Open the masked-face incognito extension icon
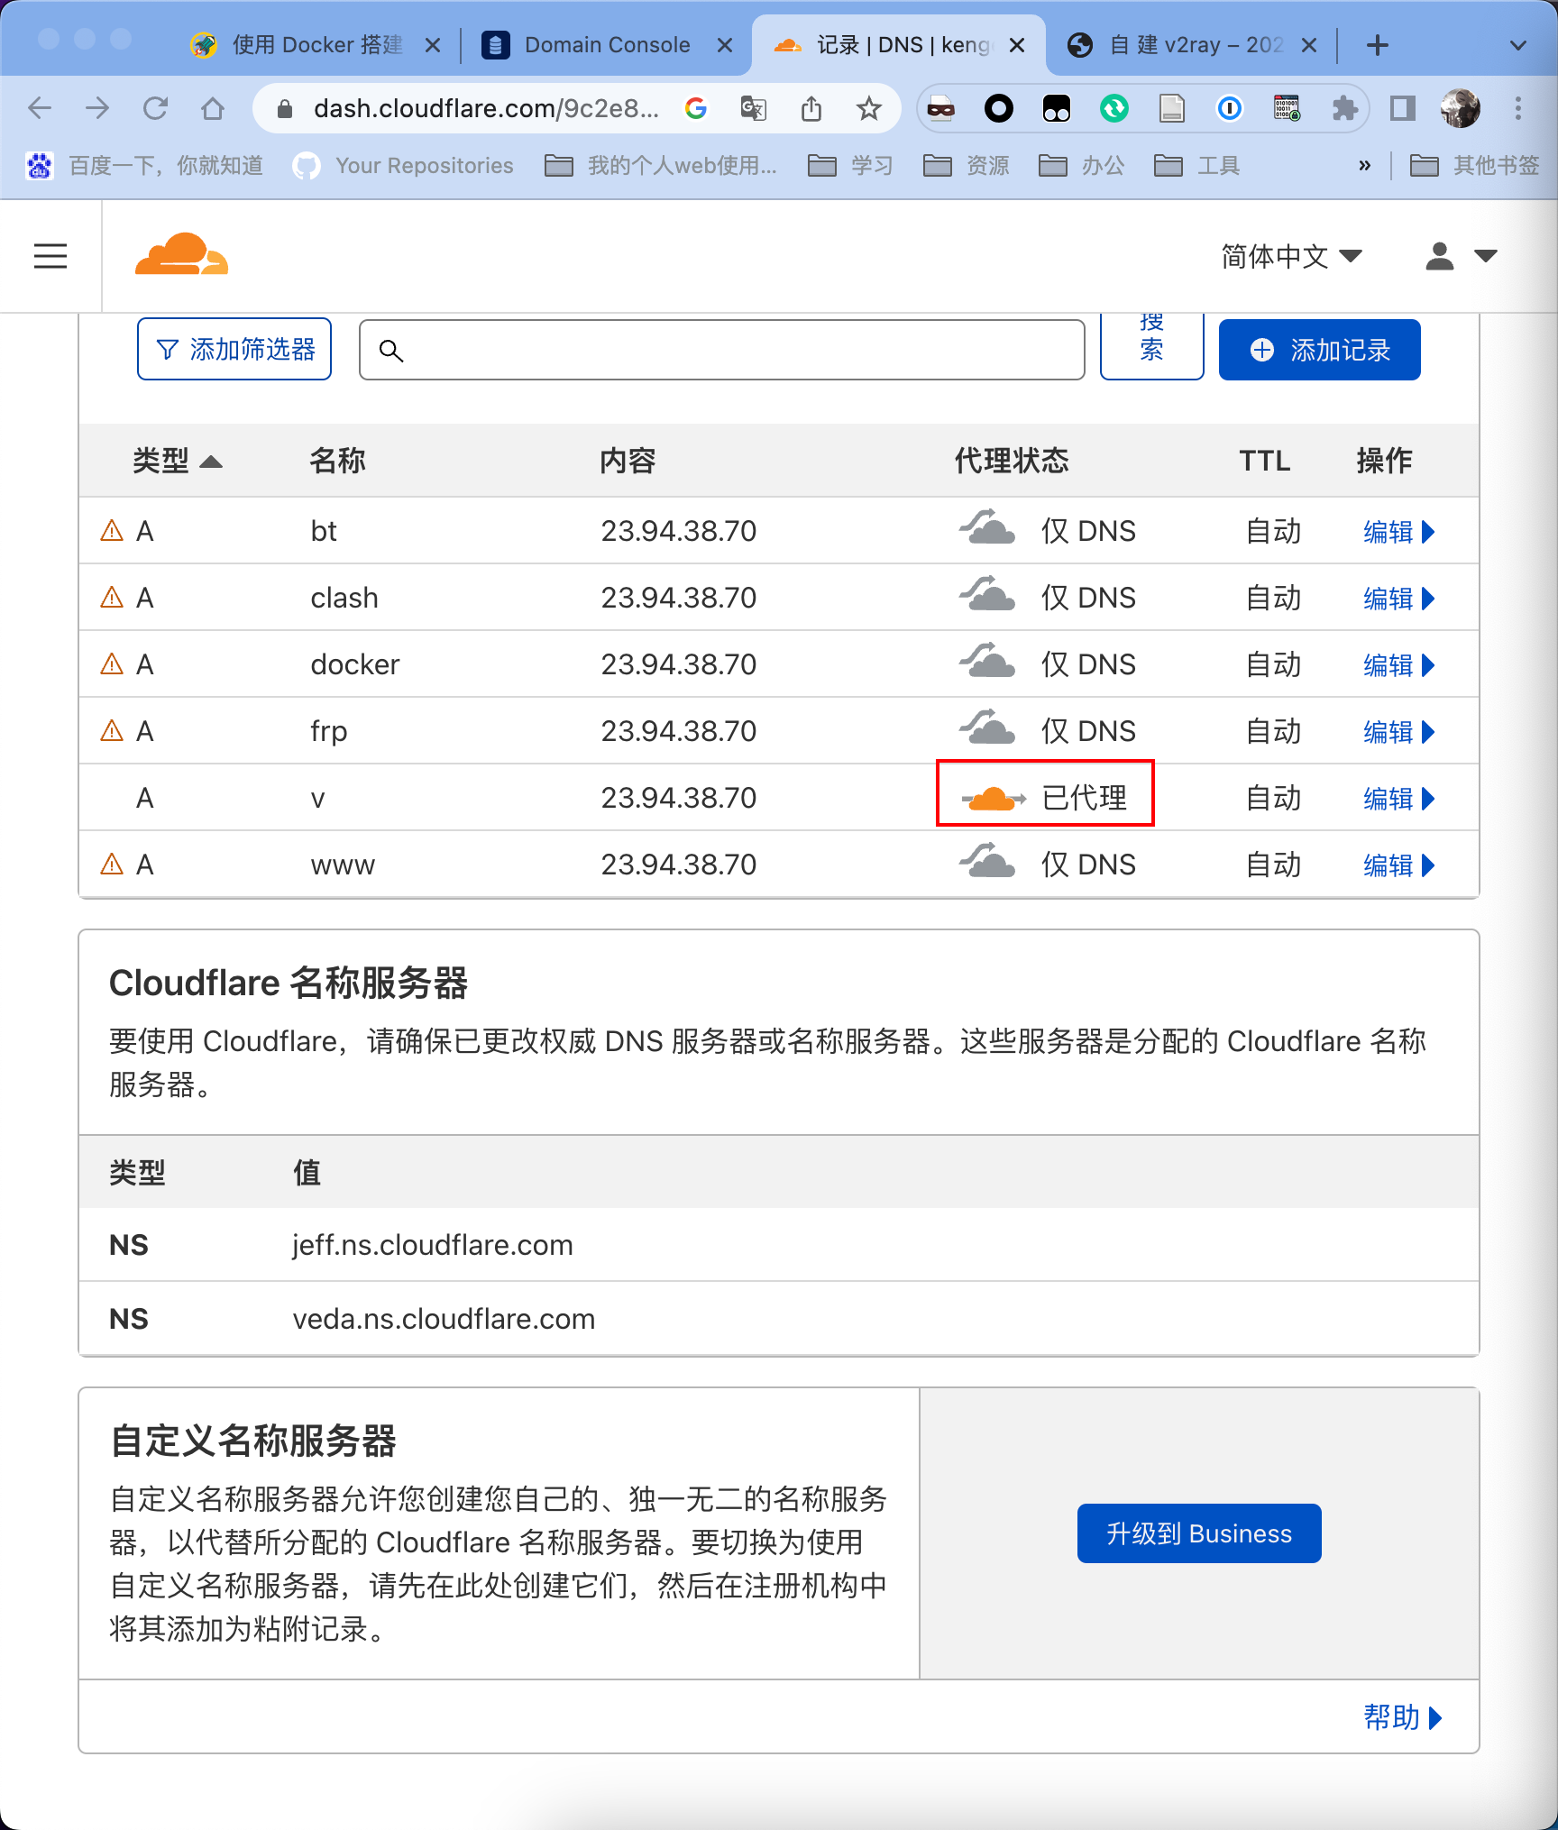Viewport: 1558px width, 1830px height. pyautogui.click(x=941, y=109)
